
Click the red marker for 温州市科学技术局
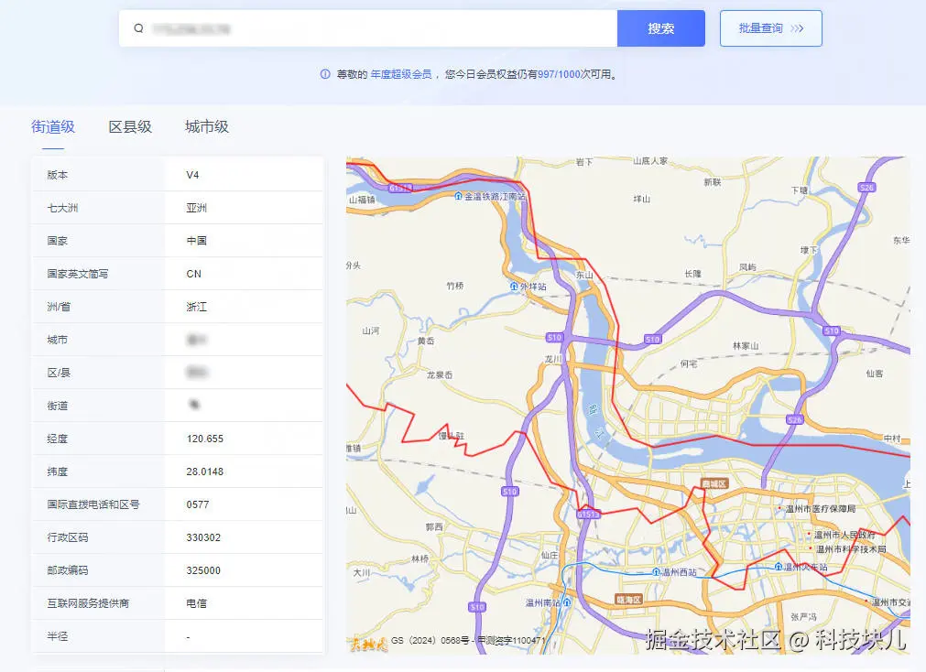pyautogui.click(x=809, y=547)
